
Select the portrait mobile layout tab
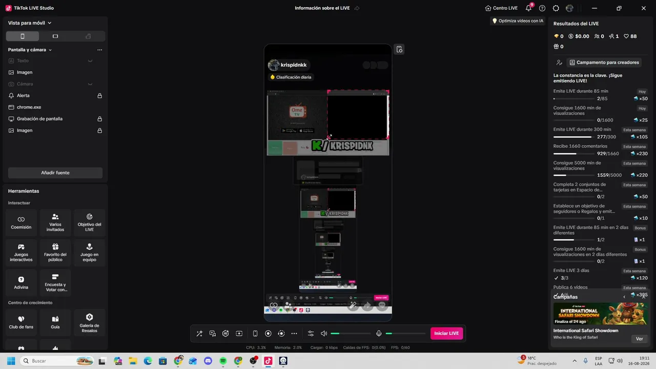coord(23,36)
